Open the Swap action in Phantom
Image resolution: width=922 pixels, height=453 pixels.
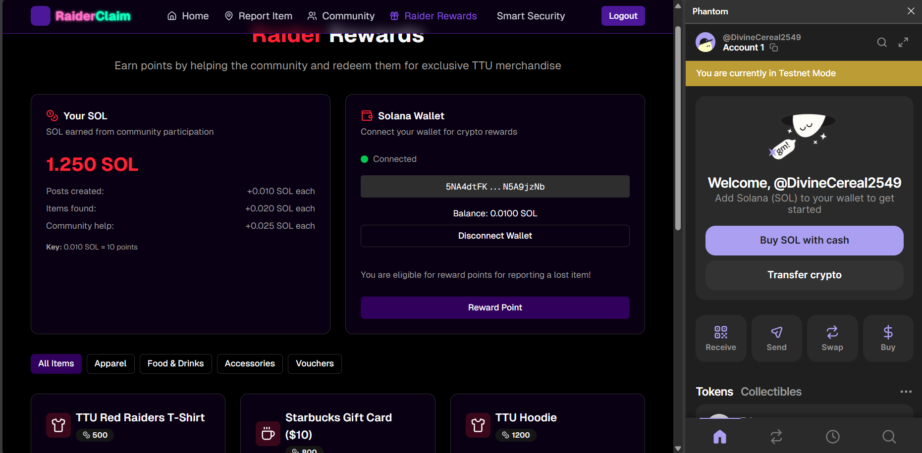[x=832, y=338]
